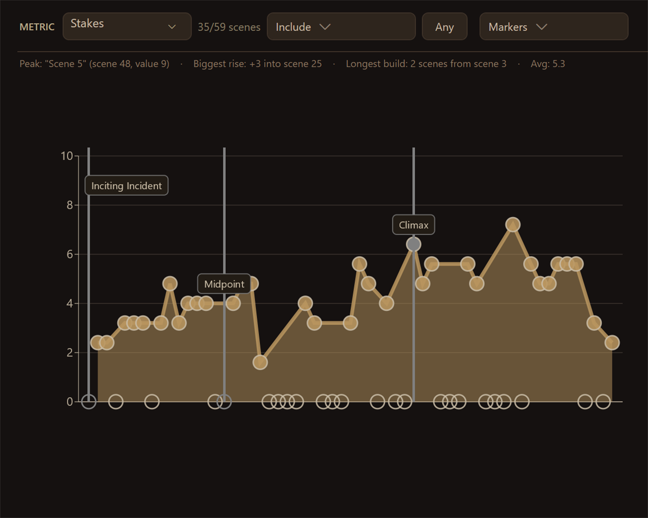648x518 pixels.
Task: Click the last empty baseline circle on right
Action: pyautogui.click(x=603, y=401)
